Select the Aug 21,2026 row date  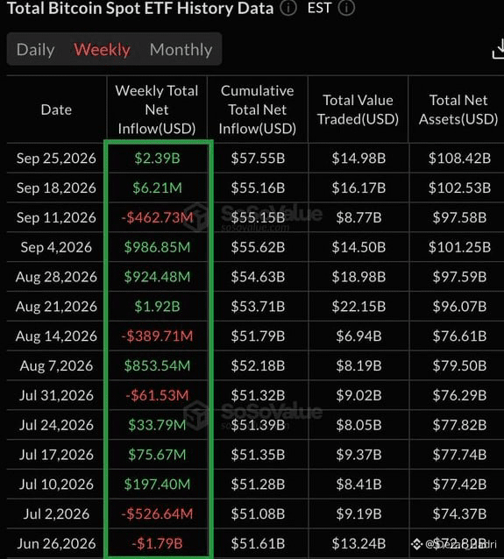click(x=56, y=307)
